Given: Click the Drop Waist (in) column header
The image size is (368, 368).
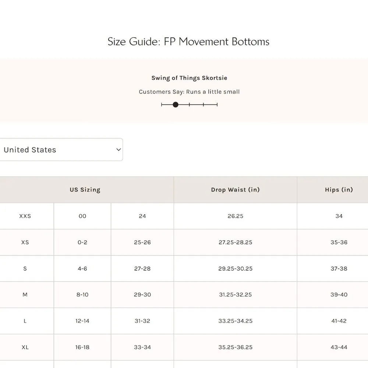Looking at the screenshot, I should (235, 190).
